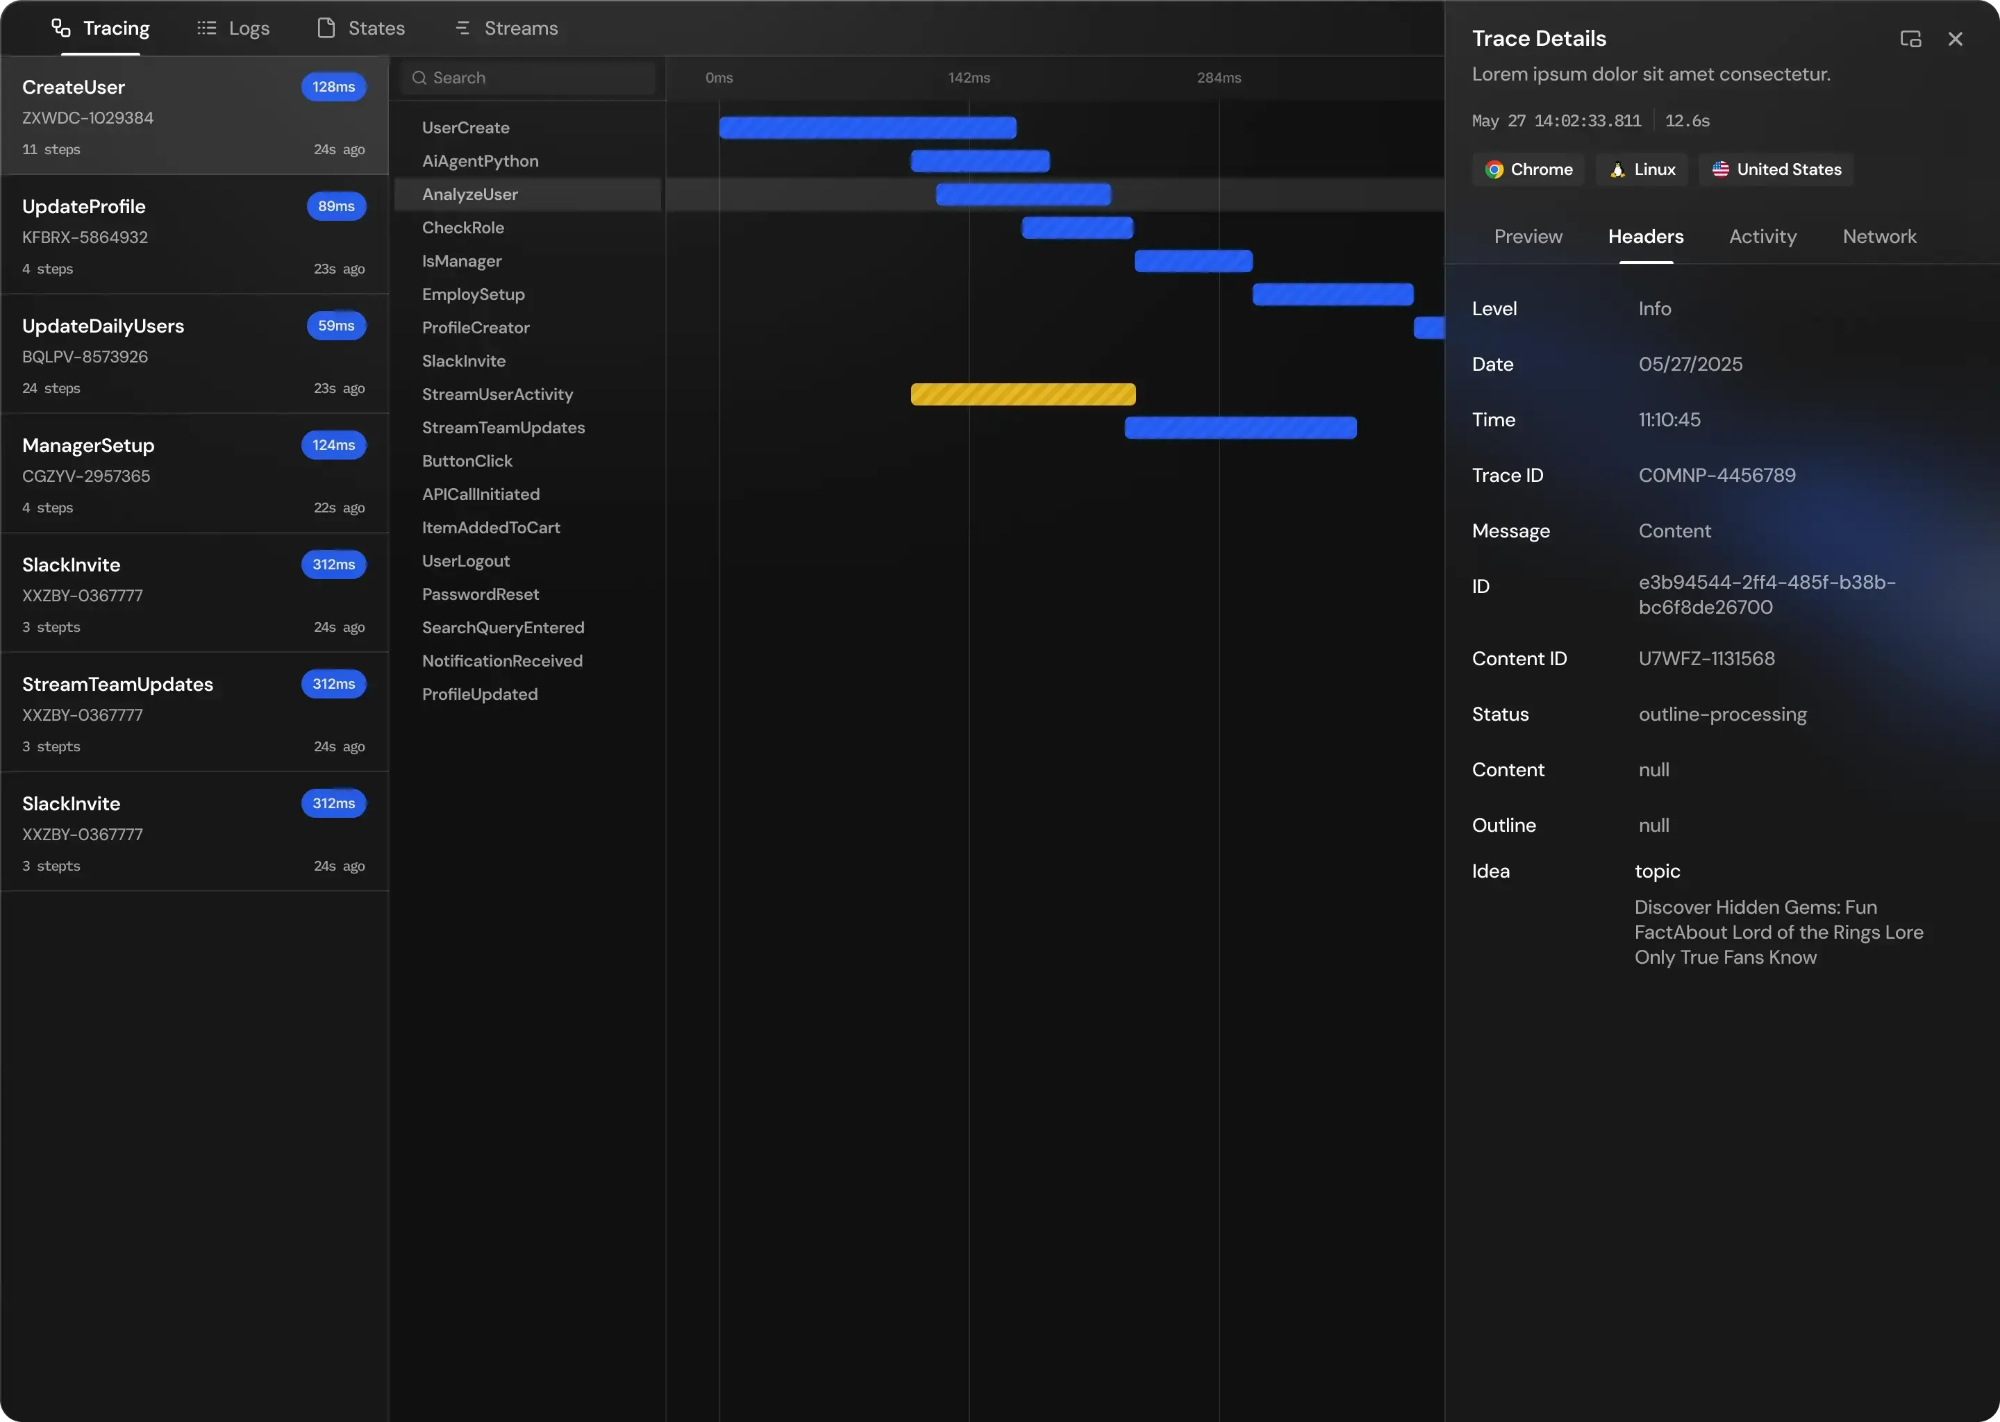Click the Chrome browser badge

pos(1528,170)
